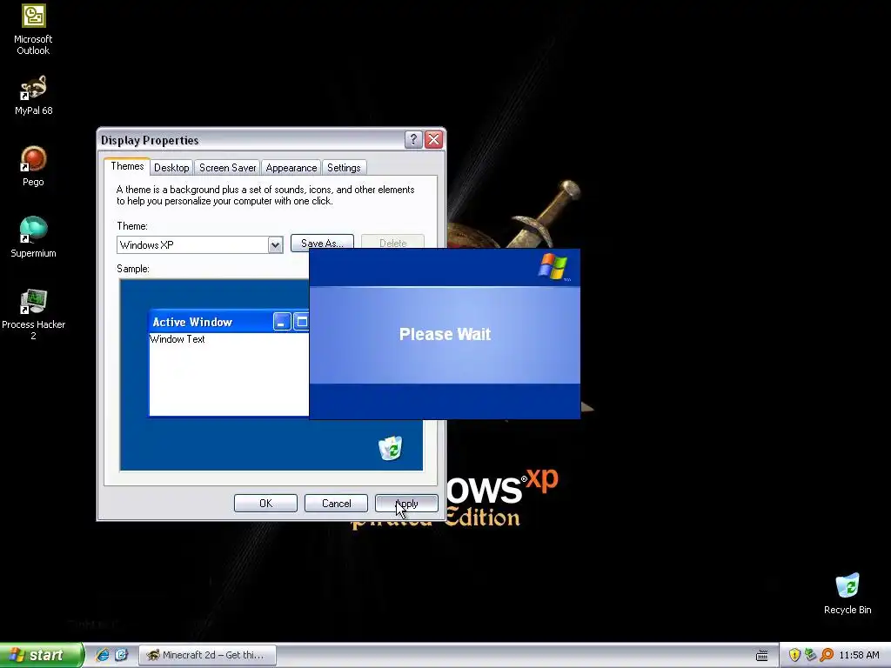Select the MyPal 68 desktop shortcut
Viewport: 891px width, 668px height.
click(33, 95)
